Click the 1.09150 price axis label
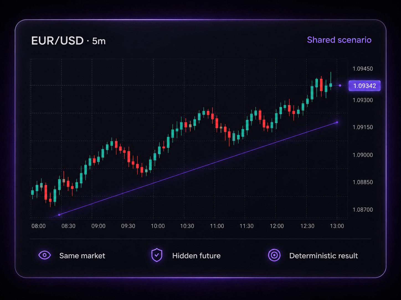 pos(363,127)
